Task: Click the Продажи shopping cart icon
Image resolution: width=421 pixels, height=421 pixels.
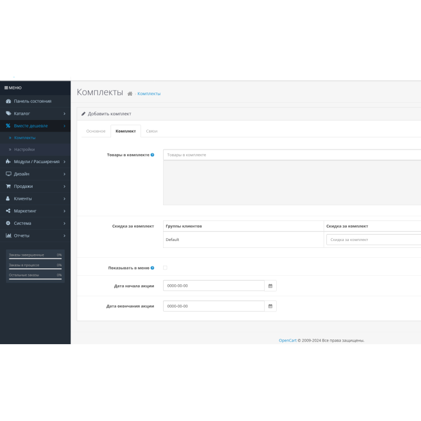Action: 7,186
